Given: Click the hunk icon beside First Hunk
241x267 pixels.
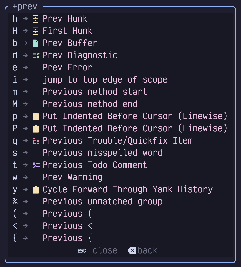Looking at the screenshot, I should (35, 31).
